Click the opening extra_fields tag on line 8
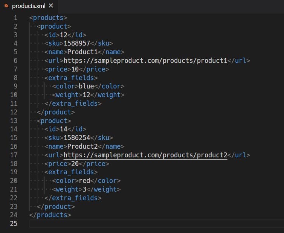Image resolution: width=284 pixels, height=233 pixels. (x=71, y=78)
